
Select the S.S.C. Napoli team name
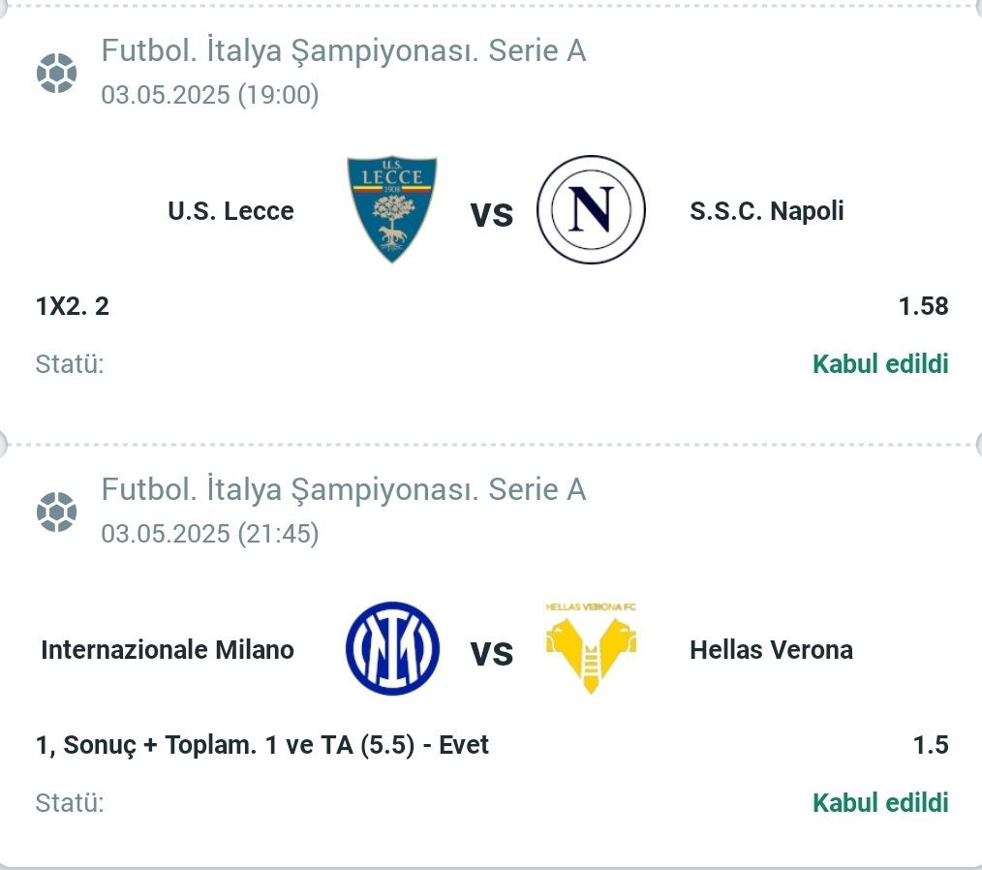[x=767, y=211]
